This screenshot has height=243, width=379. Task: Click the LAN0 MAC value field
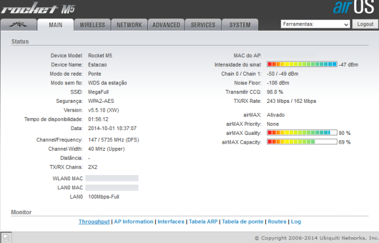coord(112,187)
